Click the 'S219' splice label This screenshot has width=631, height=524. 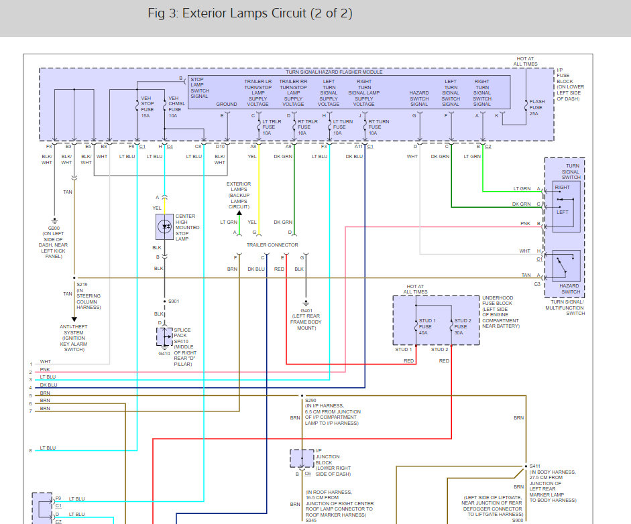tap(82, 284)
